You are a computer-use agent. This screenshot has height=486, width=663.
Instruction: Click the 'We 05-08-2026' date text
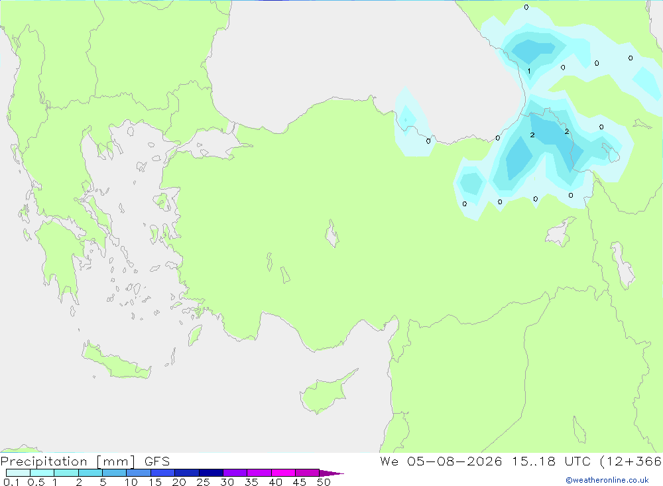click(x=441, y=461)
